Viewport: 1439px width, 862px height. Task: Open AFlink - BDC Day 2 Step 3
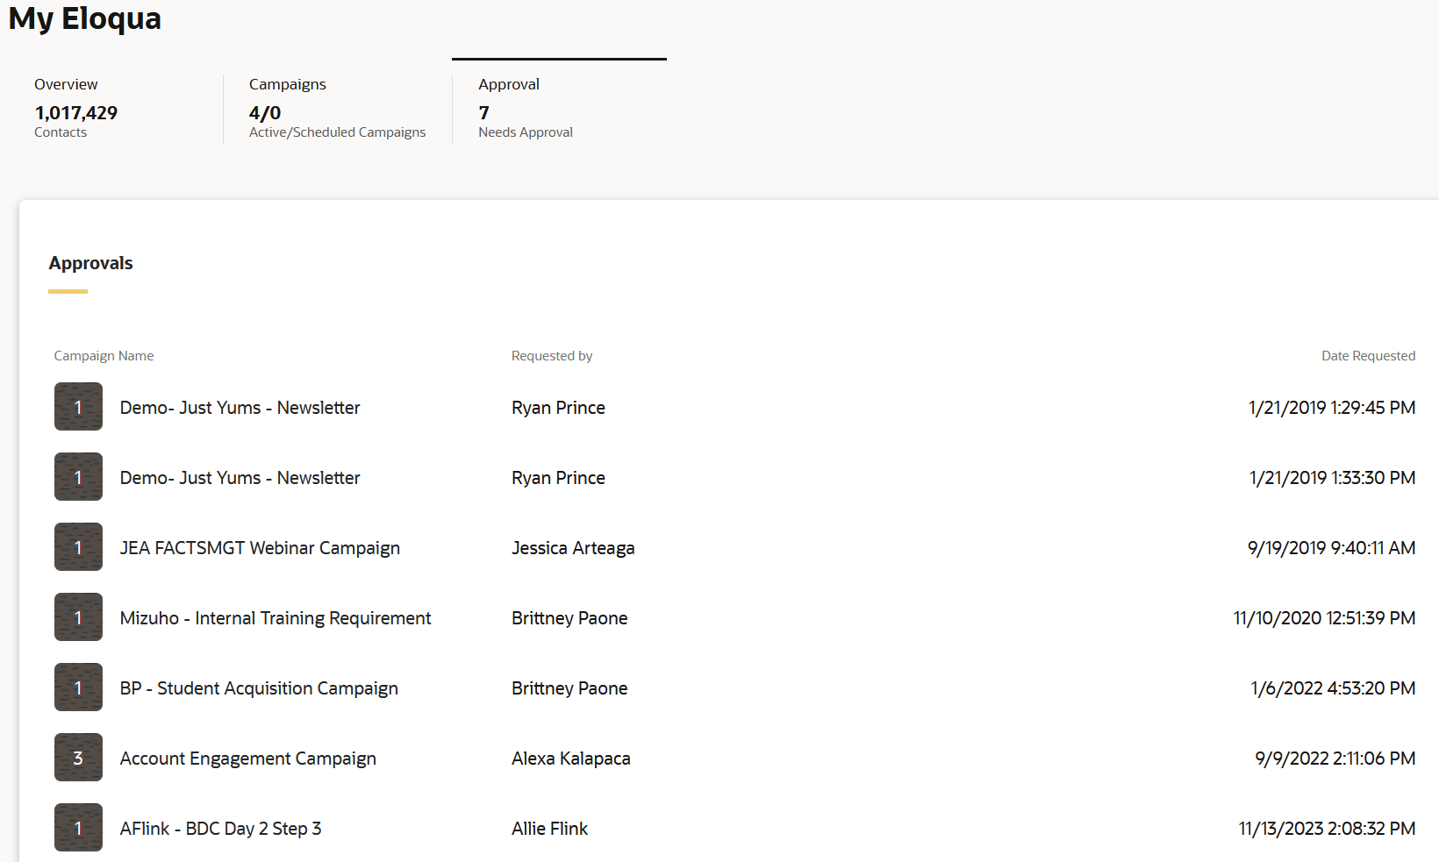pyautogui.click(x=220, y=829)
